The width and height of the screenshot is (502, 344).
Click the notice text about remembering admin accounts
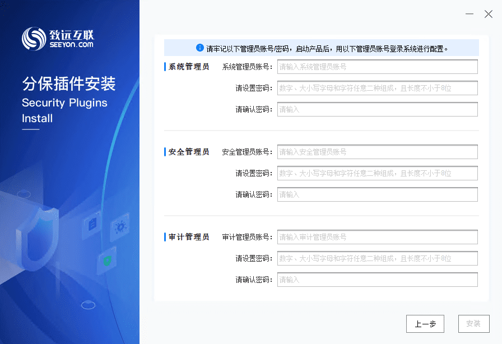click(327, 49)
